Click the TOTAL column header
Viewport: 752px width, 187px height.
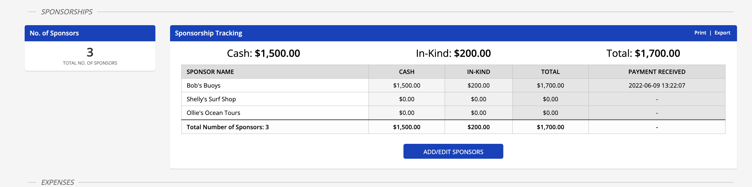(x=550, y=72)
